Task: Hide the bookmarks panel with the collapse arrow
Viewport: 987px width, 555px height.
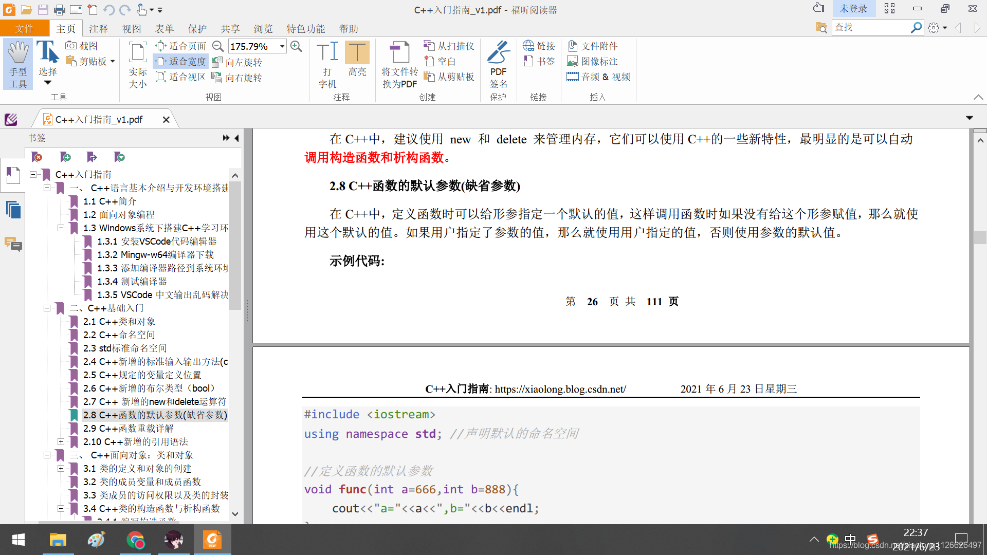Action: pos(236,138)
